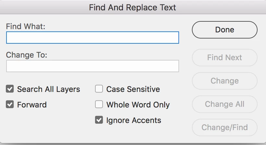This screenshot has width=266, height=145.
Task: Click the "Ignore Accents" label text
Action: point(134,120)
